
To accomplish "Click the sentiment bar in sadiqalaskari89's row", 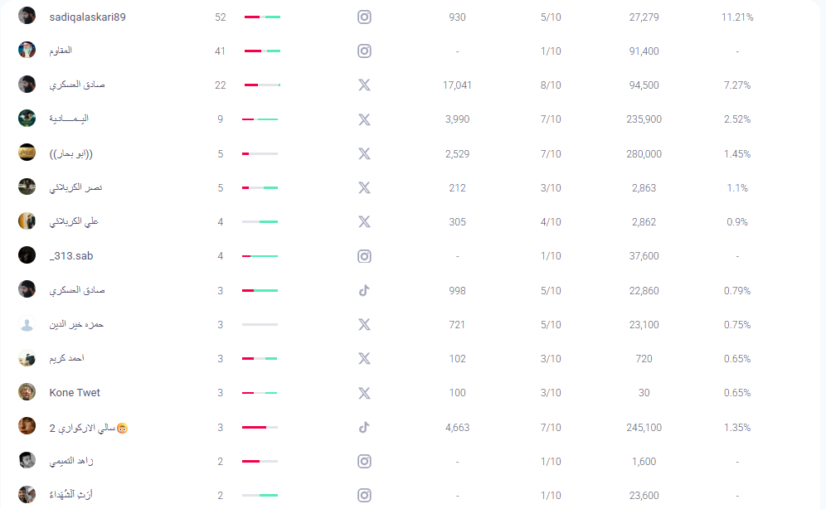I will tap(262, 17).
